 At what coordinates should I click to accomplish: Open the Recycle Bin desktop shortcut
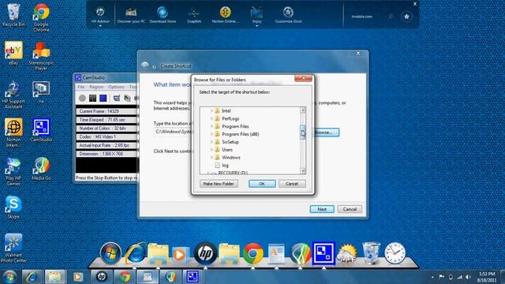coord(13,14)
